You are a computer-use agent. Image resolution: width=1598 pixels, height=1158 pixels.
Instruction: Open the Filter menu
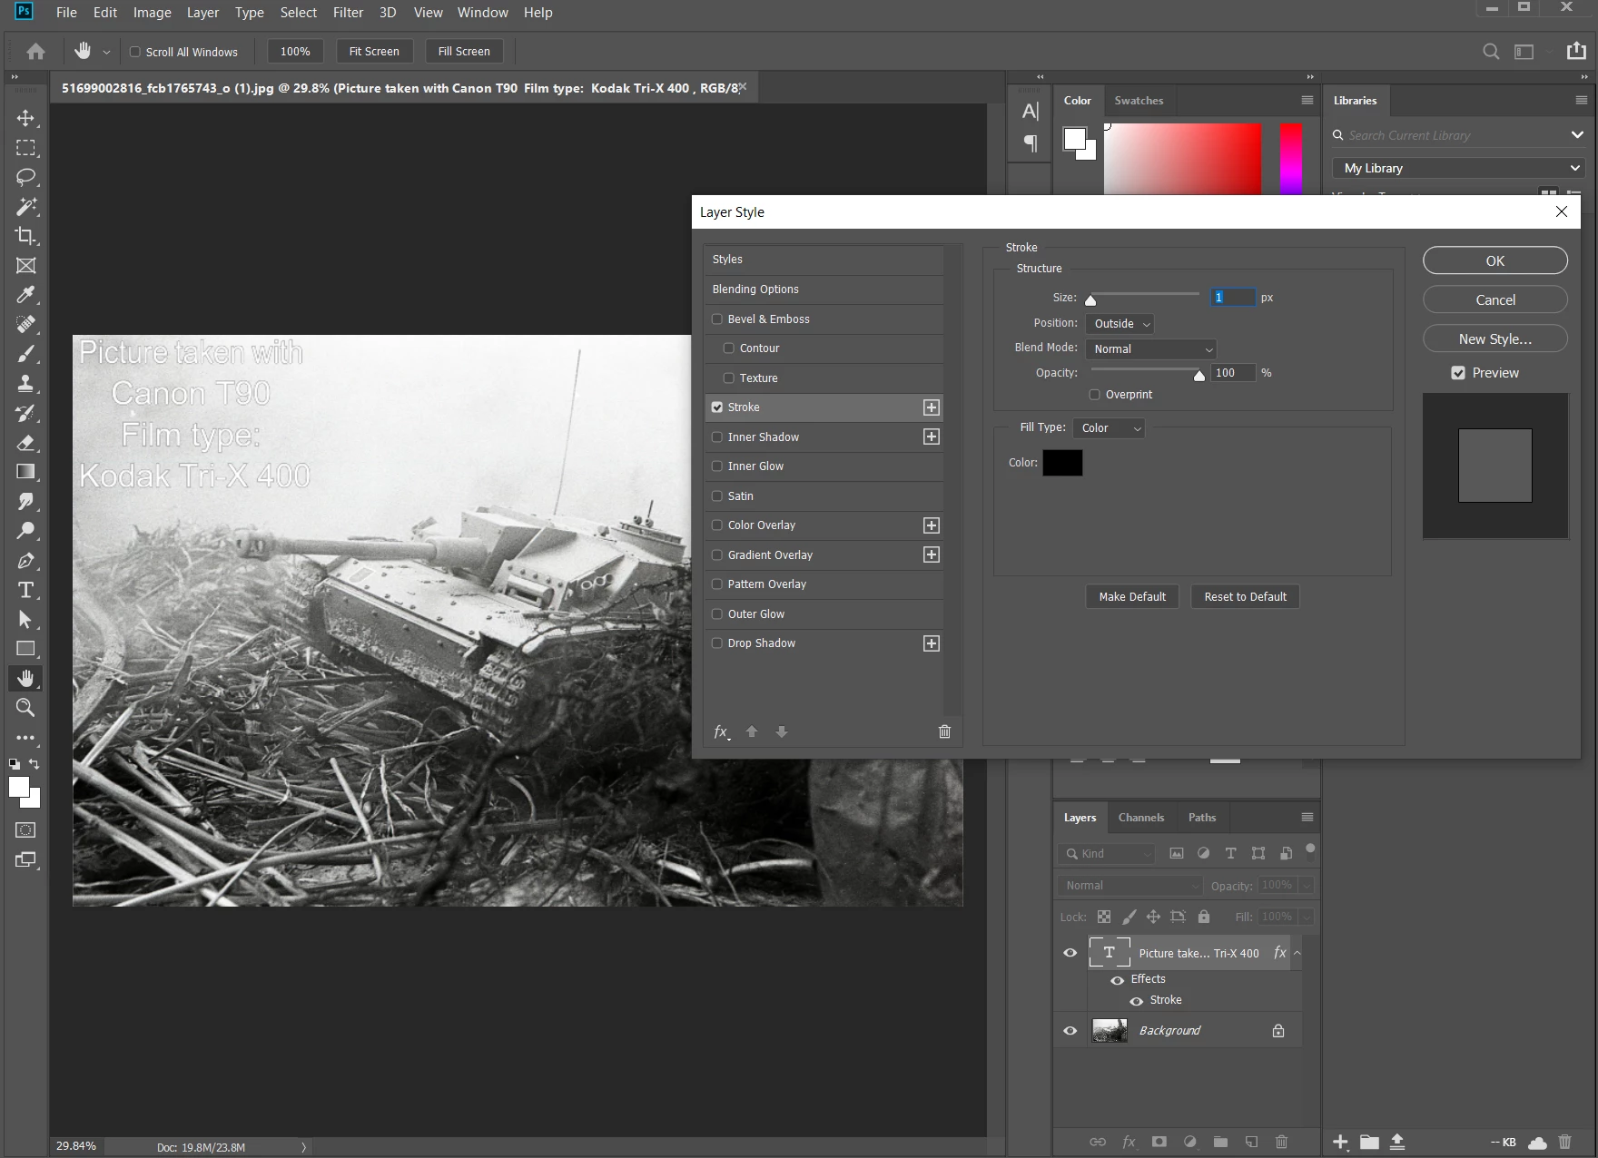tap(348, 13)
